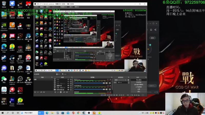Screen dimensions: 205x115
Task: Open the Discord desktop shortcut
Action: 4,69
